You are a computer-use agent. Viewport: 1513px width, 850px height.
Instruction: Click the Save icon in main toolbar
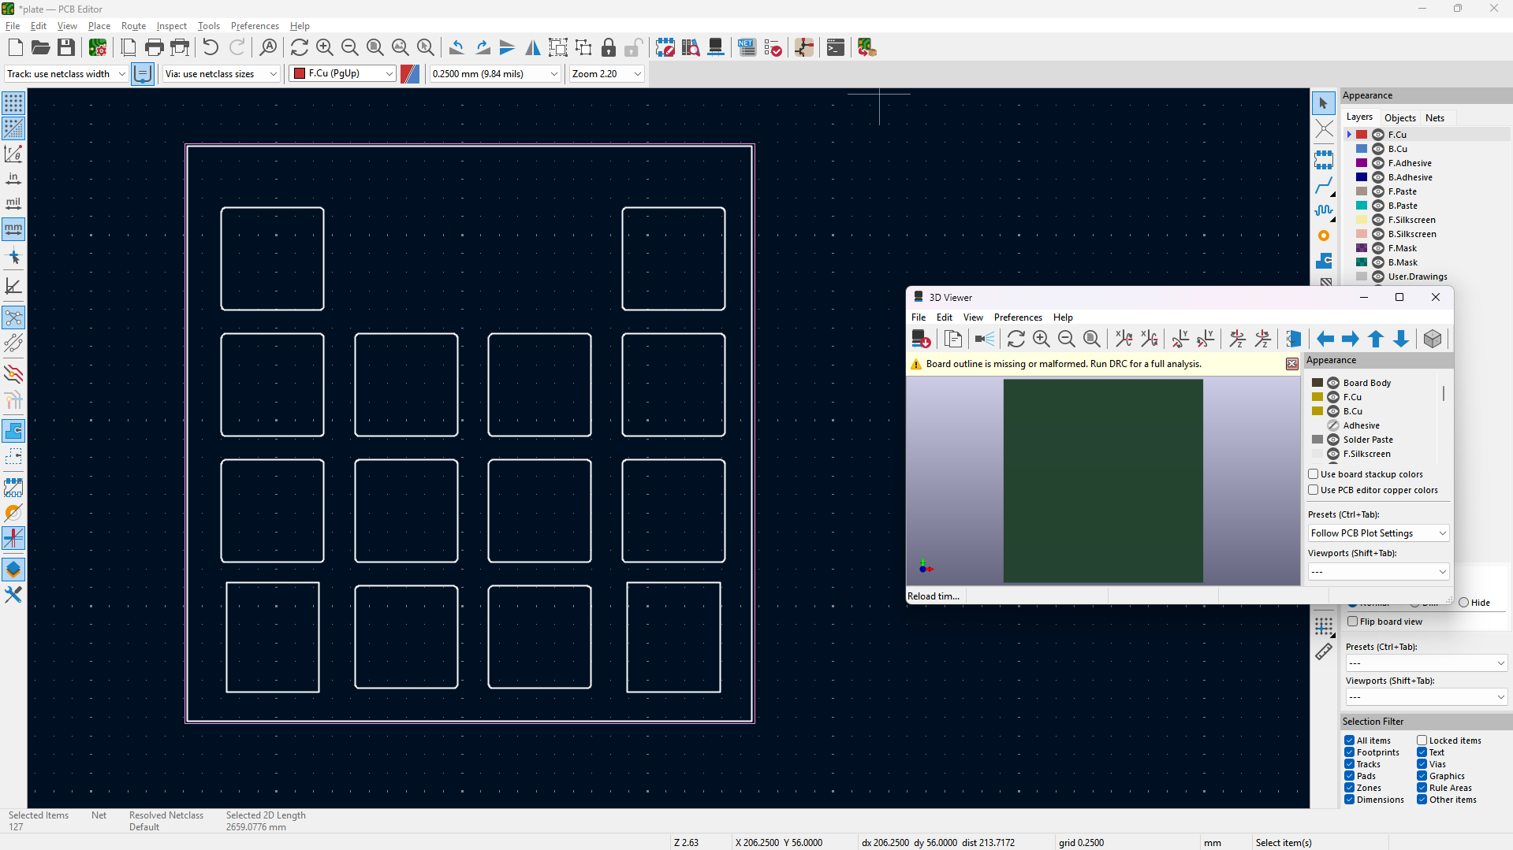66,48
